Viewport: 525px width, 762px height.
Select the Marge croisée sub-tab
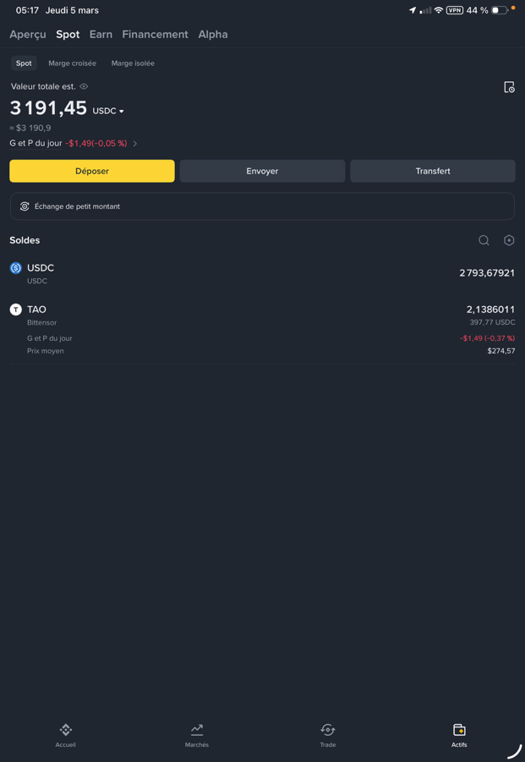coord(72,63)
